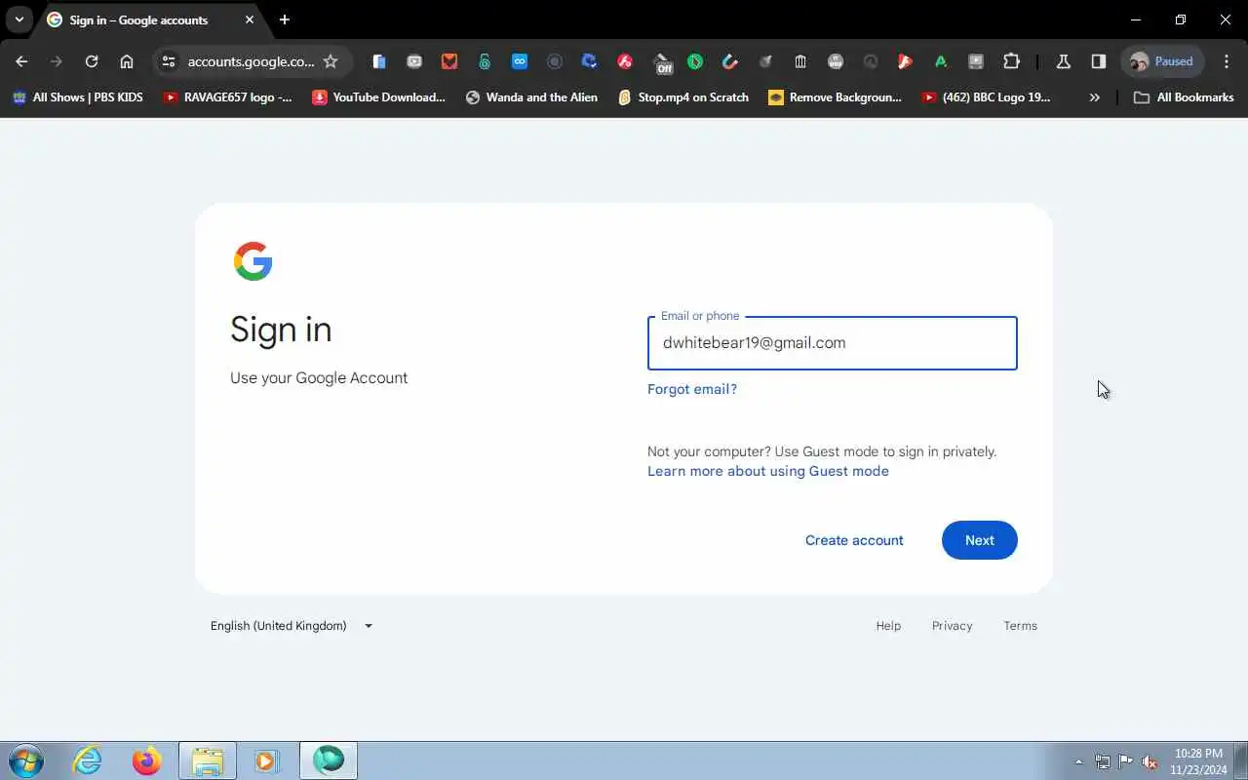
Task: Go to browser home page
Action: pos(127,61)
